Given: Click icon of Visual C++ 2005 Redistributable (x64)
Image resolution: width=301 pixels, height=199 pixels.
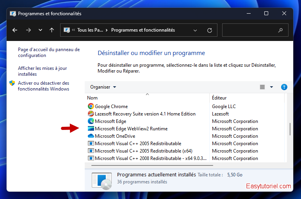Looking at the screenshot, I should 91,151.
